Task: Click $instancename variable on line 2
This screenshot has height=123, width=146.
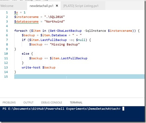Action: tap(27, 17)
